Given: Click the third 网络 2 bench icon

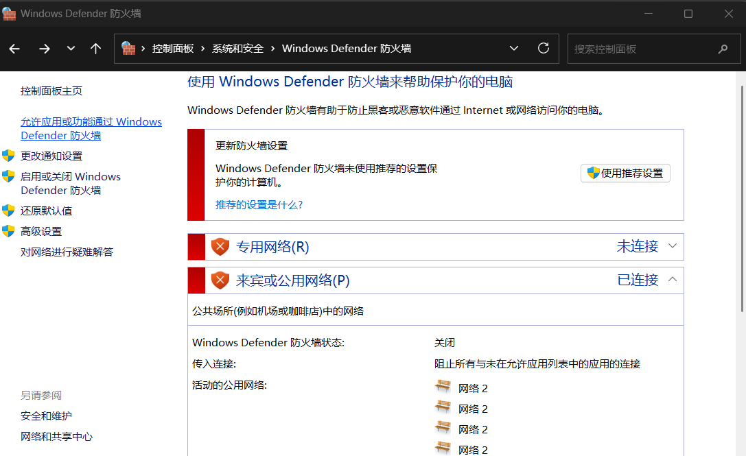Looking at the screenshot, I should point(443,427).
